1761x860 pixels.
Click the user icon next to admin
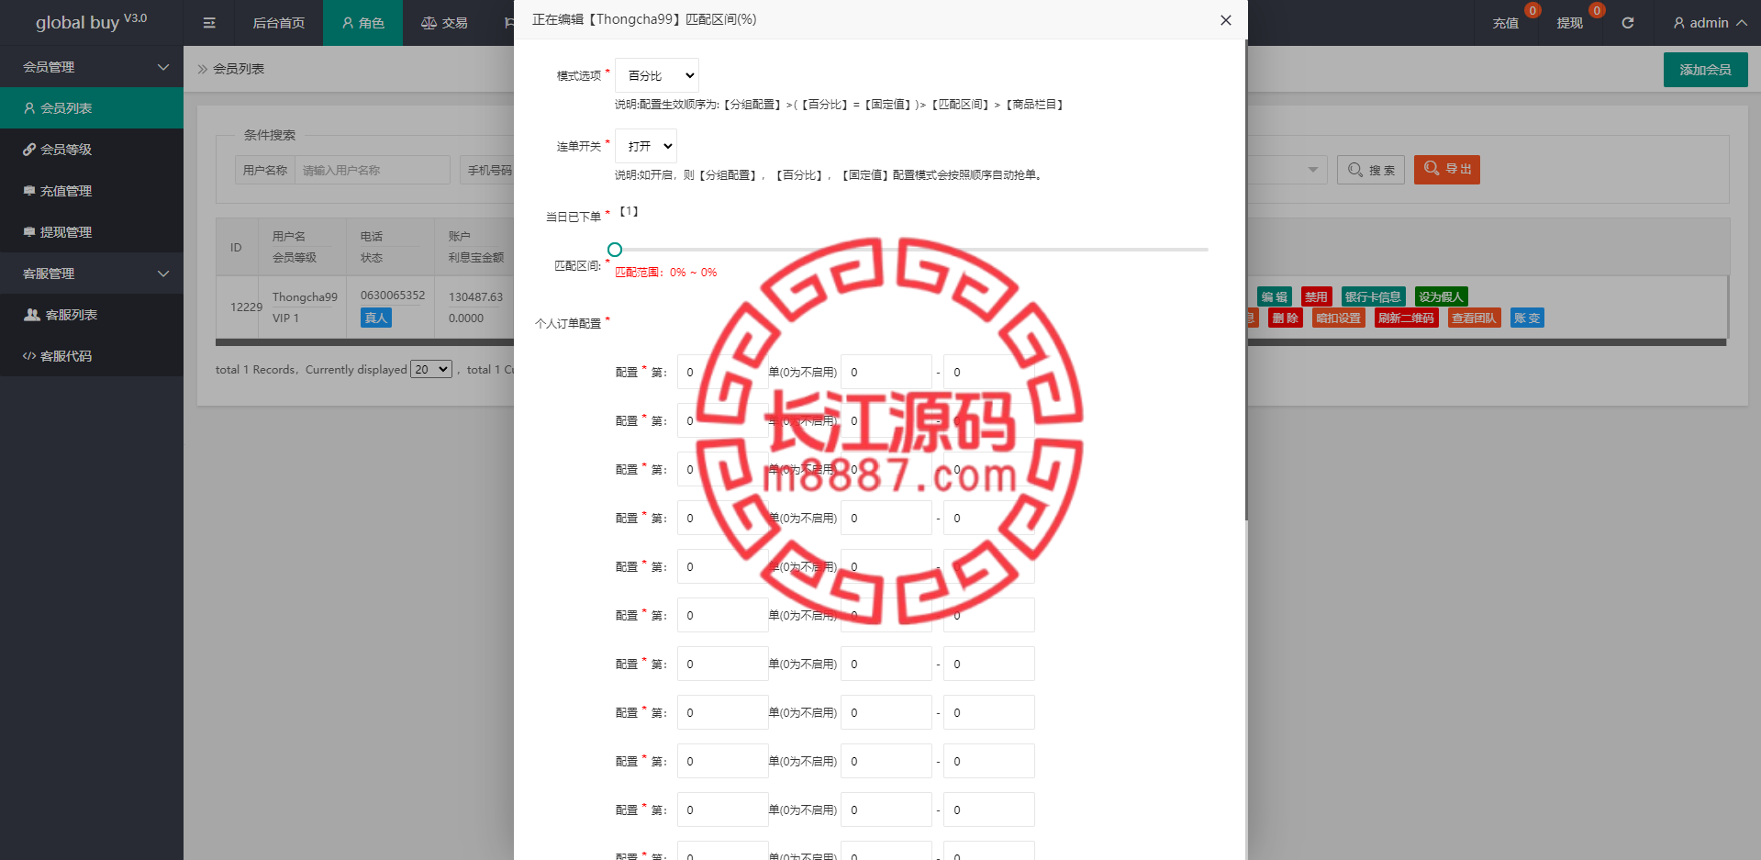click(x=1679, y=23)
